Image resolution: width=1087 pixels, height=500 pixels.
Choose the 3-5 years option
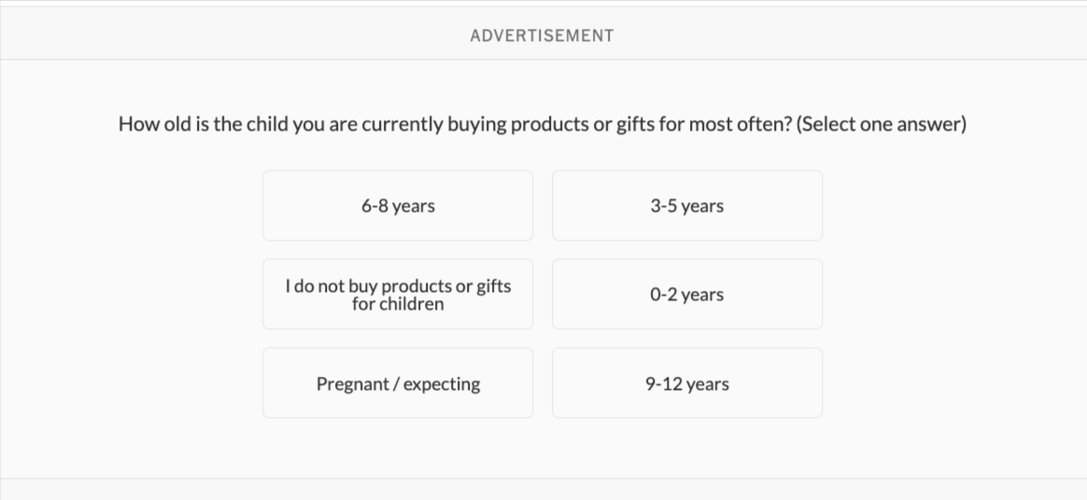coord(687,205)
